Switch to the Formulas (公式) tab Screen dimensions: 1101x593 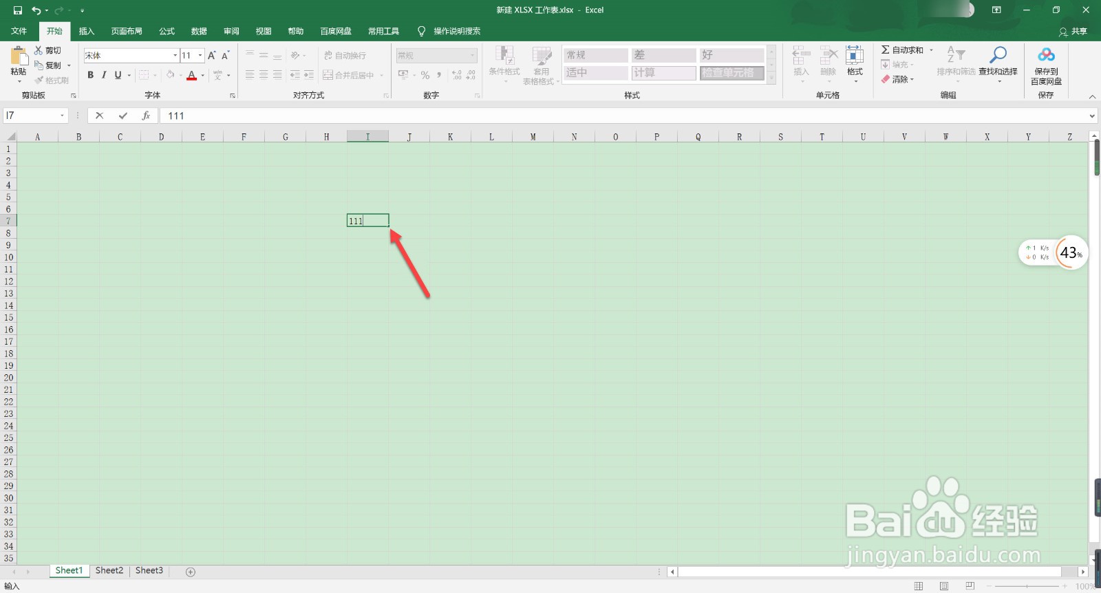click(167, 31)
